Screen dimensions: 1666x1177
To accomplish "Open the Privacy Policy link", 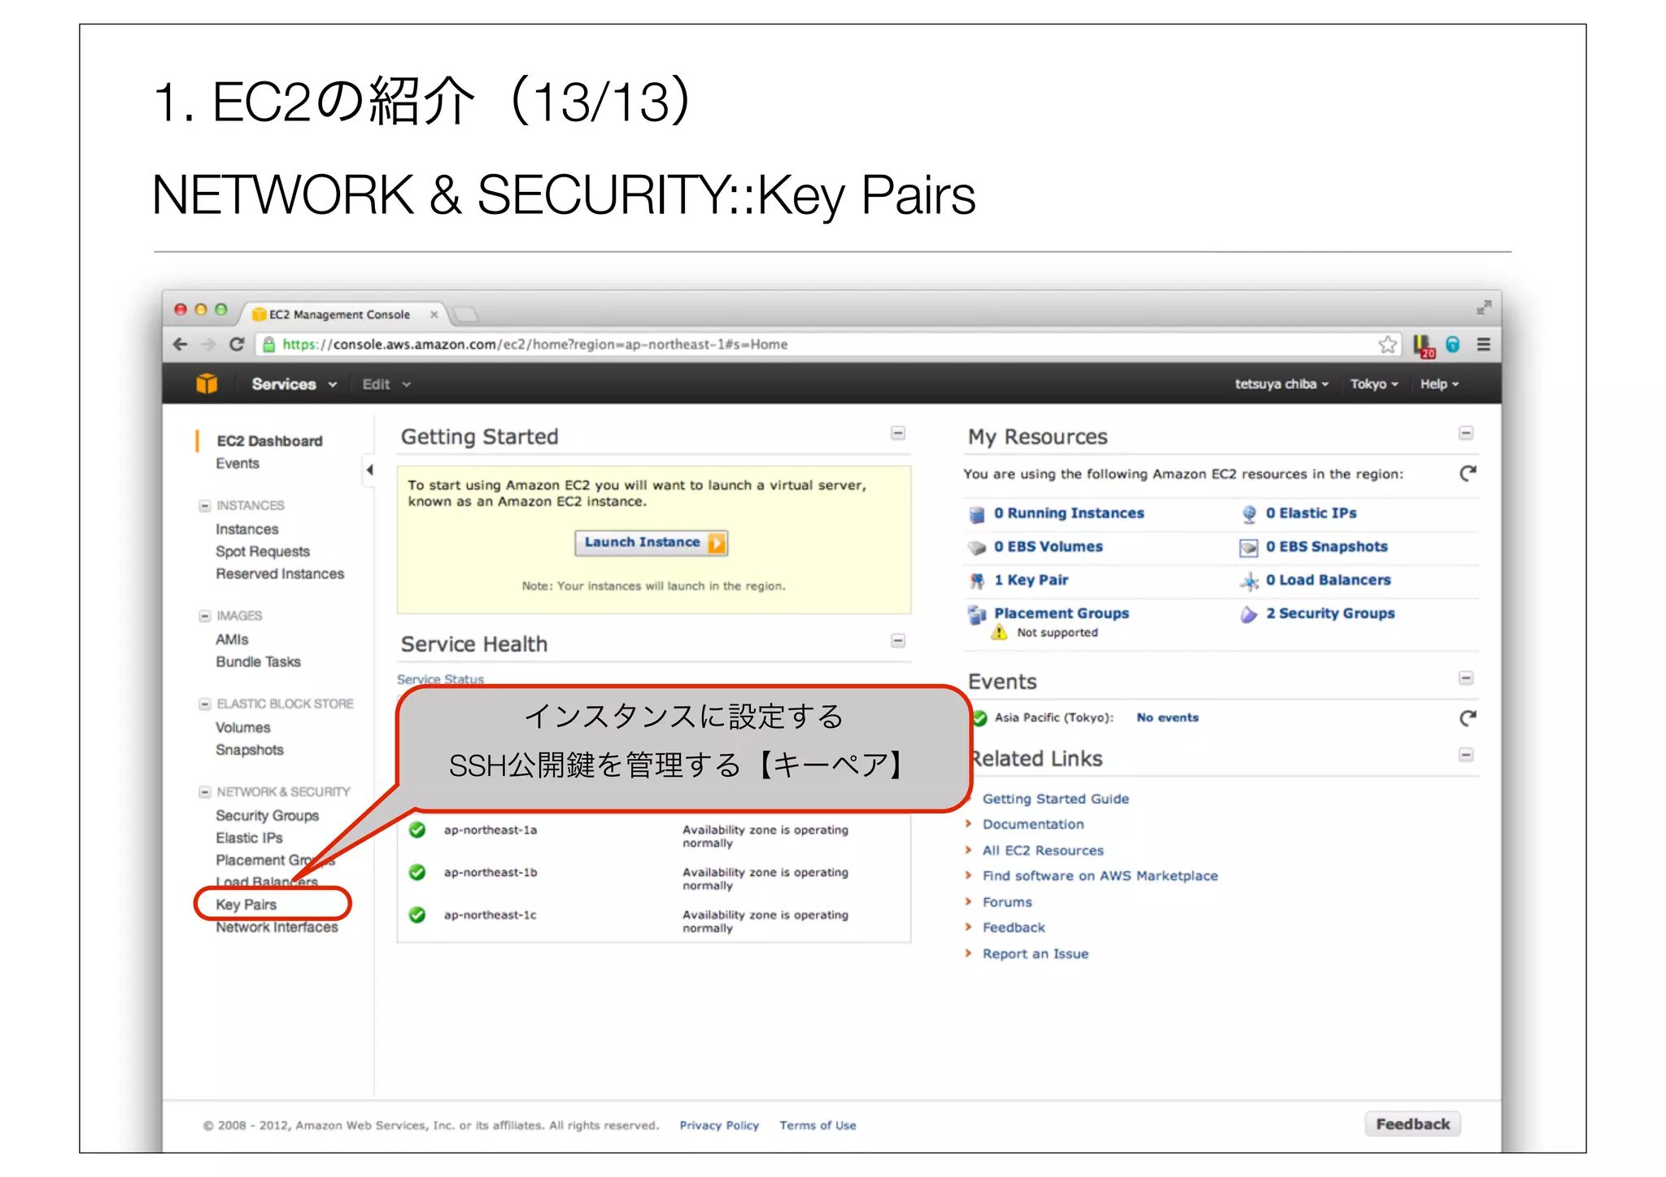I will [719, 1126].
